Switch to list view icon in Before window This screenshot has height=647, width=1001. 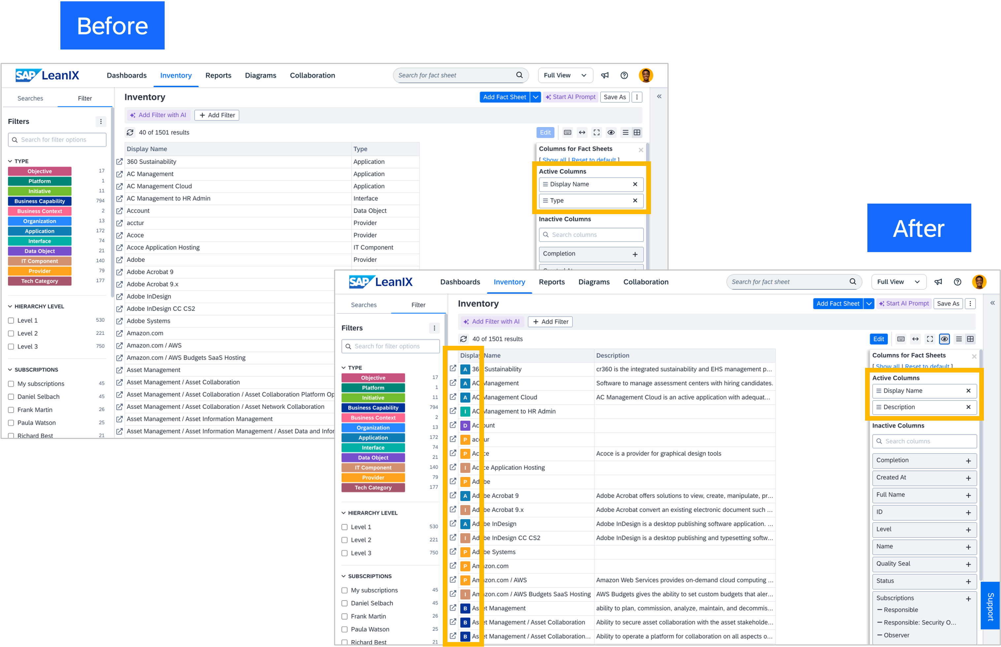[626, 132]
